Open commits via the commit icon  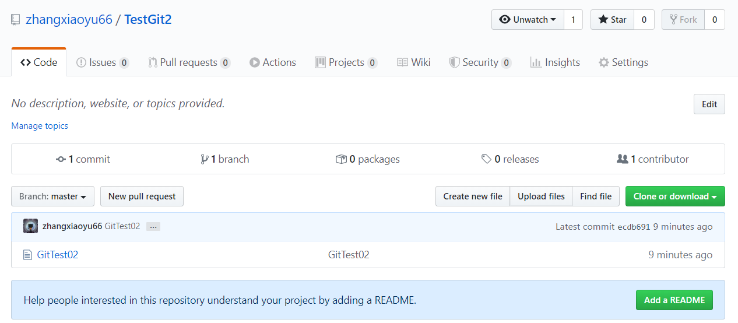click(61, 159)
